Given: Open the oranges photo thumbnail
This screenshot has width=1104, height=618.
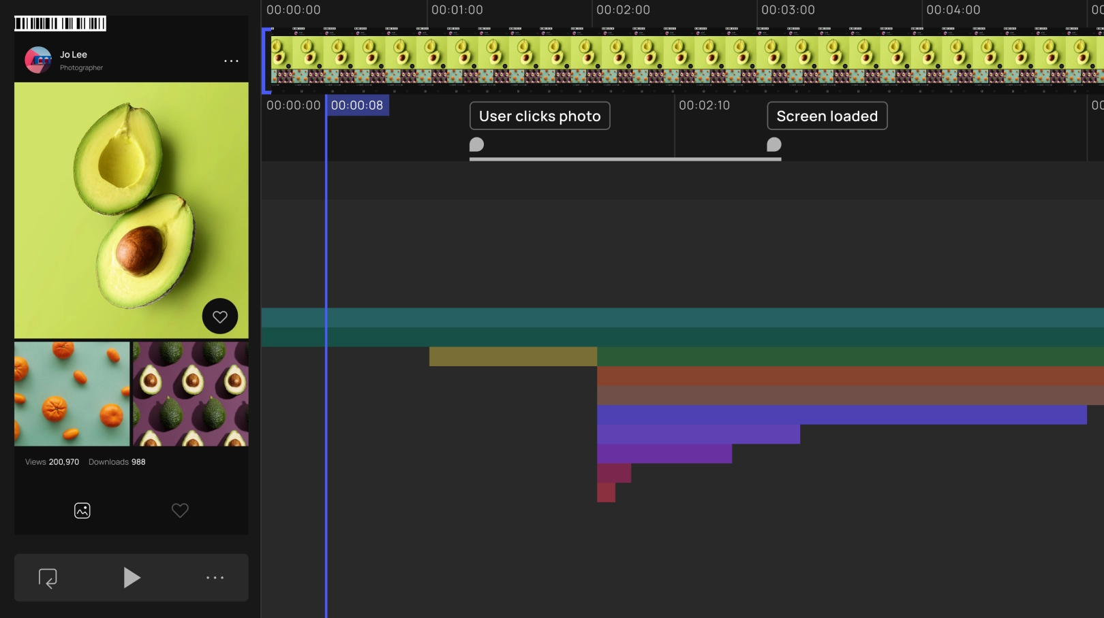Looking at the screenshot, I should [x=72, y=394].
